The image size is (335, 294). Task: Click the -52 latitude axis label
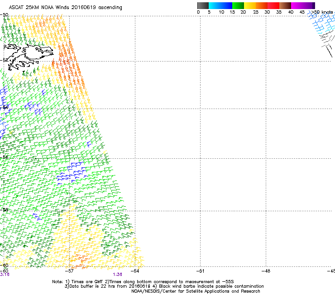click(4, 60)
